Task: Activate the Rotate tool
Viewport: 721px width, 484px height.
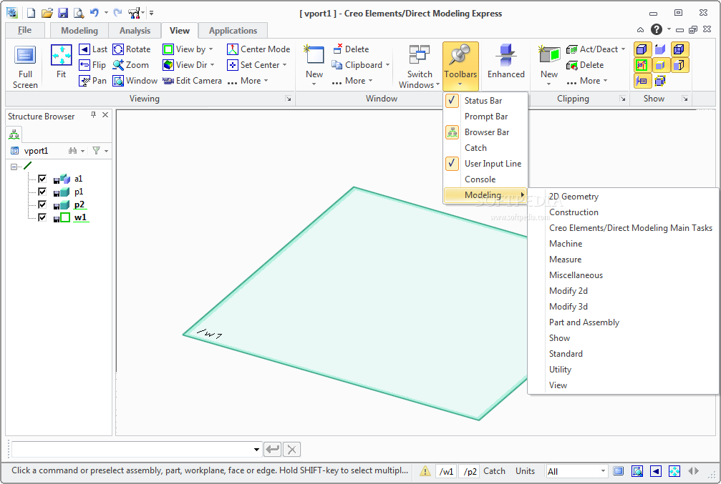Action: pyautogui.click(x=132, y=49)
